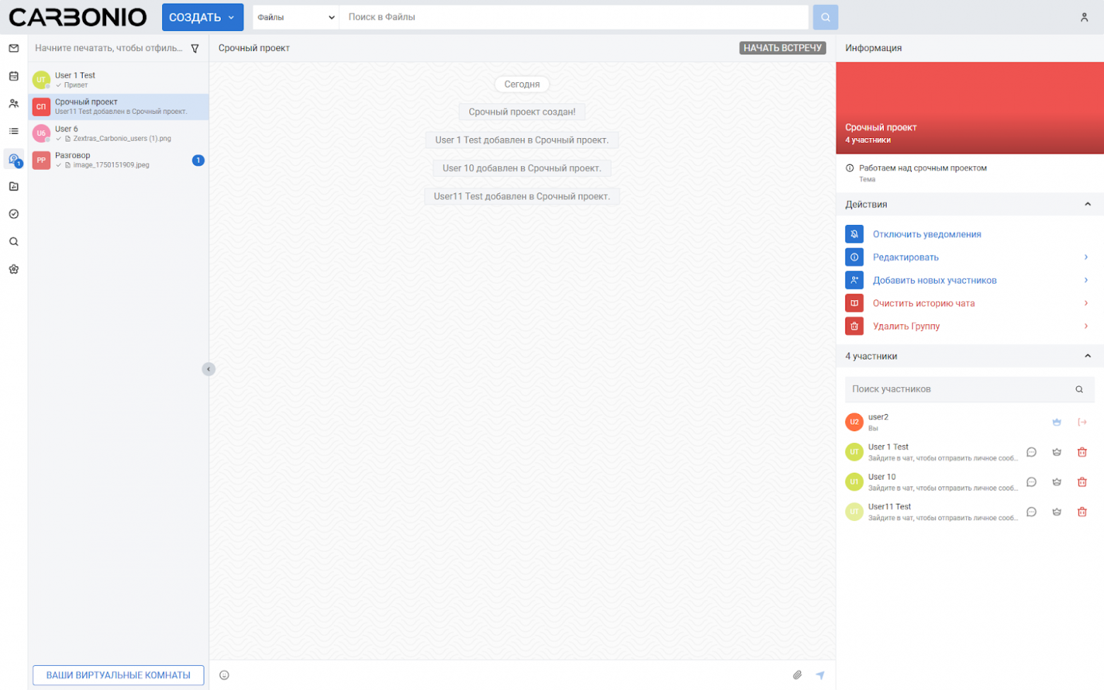Open the Mail module in sidebar

[x=13, y=48]
